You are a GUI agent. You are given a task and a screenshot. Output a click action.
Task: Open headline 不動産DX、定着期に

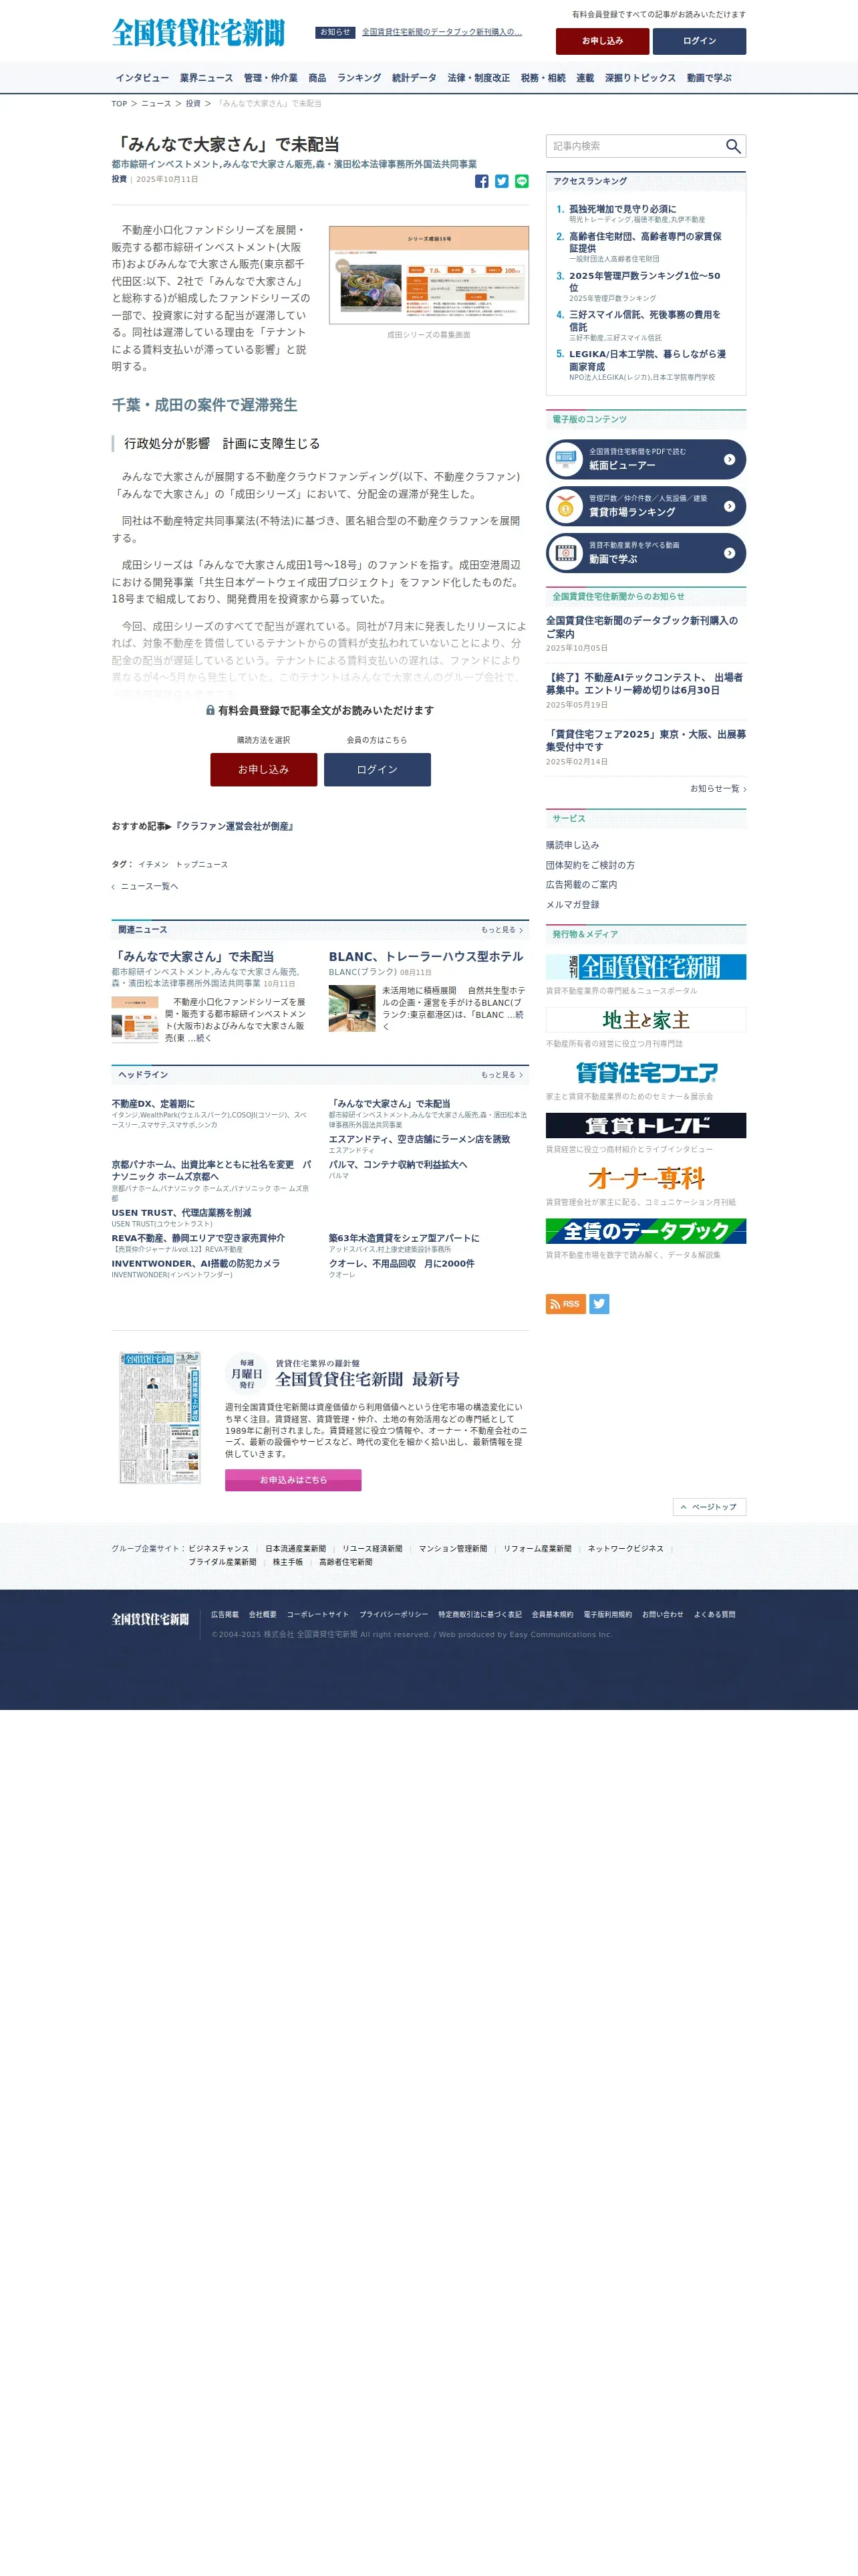point(153,1104)
